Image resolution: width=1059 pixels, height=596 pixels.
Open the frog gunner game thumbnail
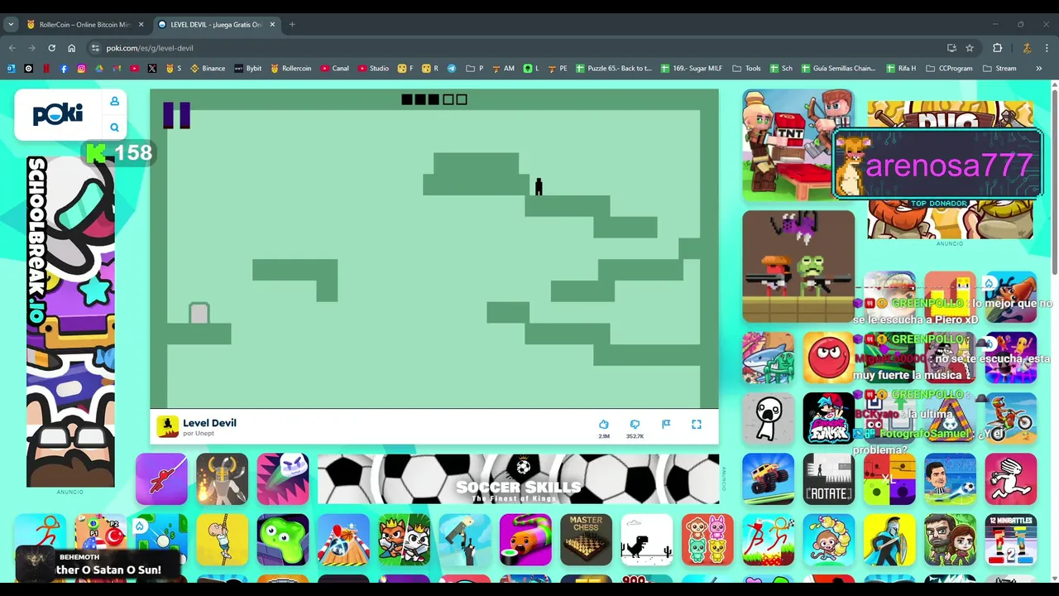point(798,267)
